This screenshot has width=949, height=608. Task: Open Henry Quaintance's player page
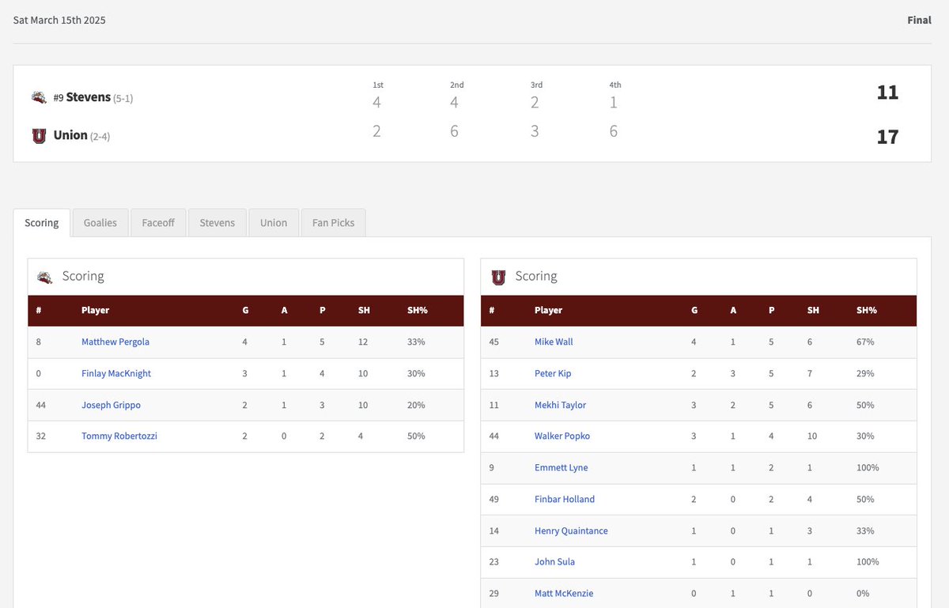(571, 531)
